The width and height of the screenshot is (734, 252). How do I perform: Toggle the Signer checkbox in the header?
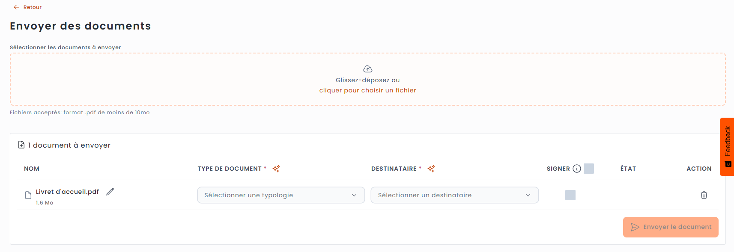point(589,169)
